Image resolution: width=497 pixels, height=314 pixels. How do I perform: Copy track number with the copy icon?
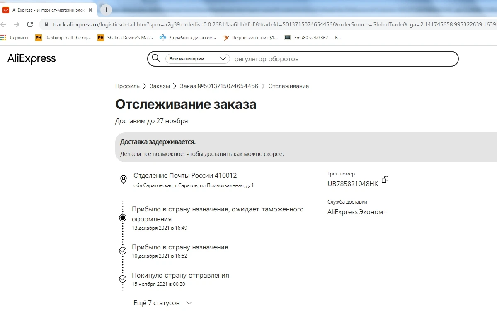pyautogui.click(x=385, y=180)
